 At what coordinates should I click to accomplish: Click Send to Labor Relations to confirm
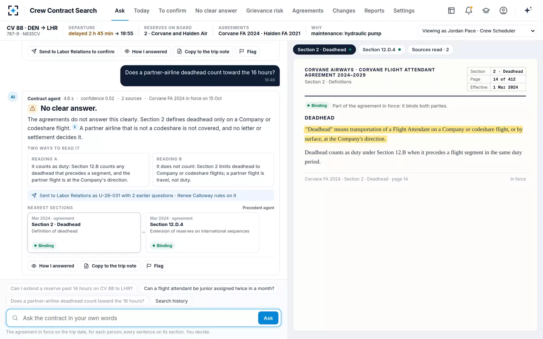pos(73,52)
